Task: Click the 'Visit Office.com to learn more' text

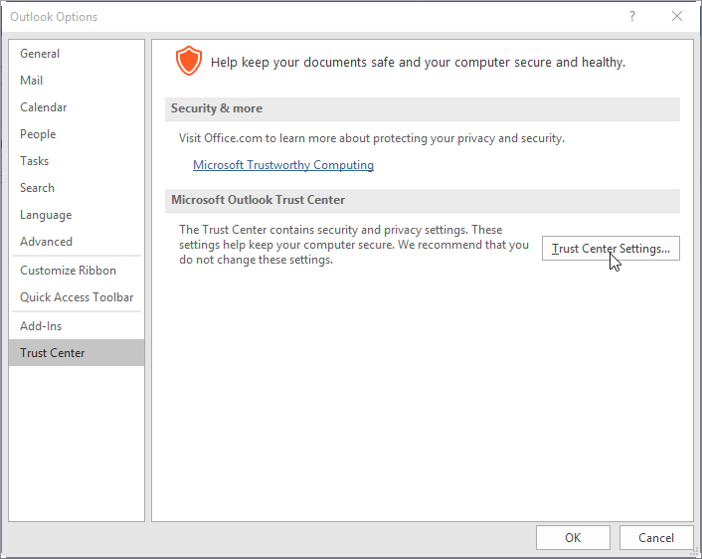Action: 372,138
